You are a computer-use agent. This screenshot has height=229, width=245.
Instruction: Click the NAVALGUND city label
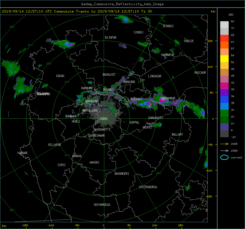click(90, 111)
